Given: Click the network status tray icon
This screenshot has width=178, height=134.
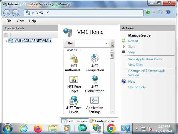Looking at the screenshot, I should 143,129.
